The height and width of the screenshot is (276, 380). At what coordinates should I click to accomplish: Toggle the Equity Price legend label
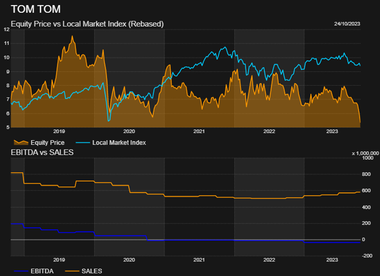pyautogui.click(x=48, y=142)
